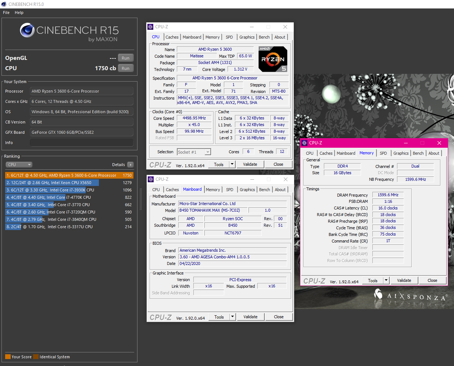The image size is (454, 366).
Task: Select ranking row Intel Xeon CPU X5650
Action: (x=69, y=183)
